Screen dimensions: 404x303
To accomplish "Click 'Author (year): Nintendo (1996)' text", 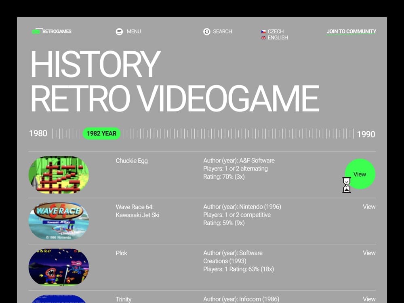I will [x=242, y=206].
